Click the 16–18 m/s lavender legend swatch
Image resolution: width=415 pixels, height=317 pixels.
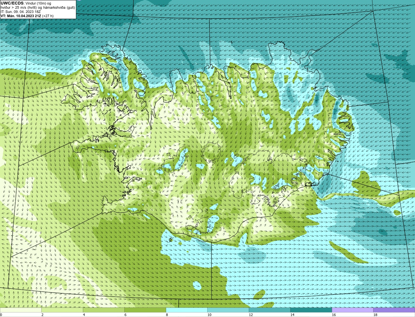(x=353, y=310)
